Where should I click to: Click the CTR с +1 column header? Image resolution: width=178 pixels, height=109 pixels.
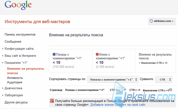coord(135,90)
